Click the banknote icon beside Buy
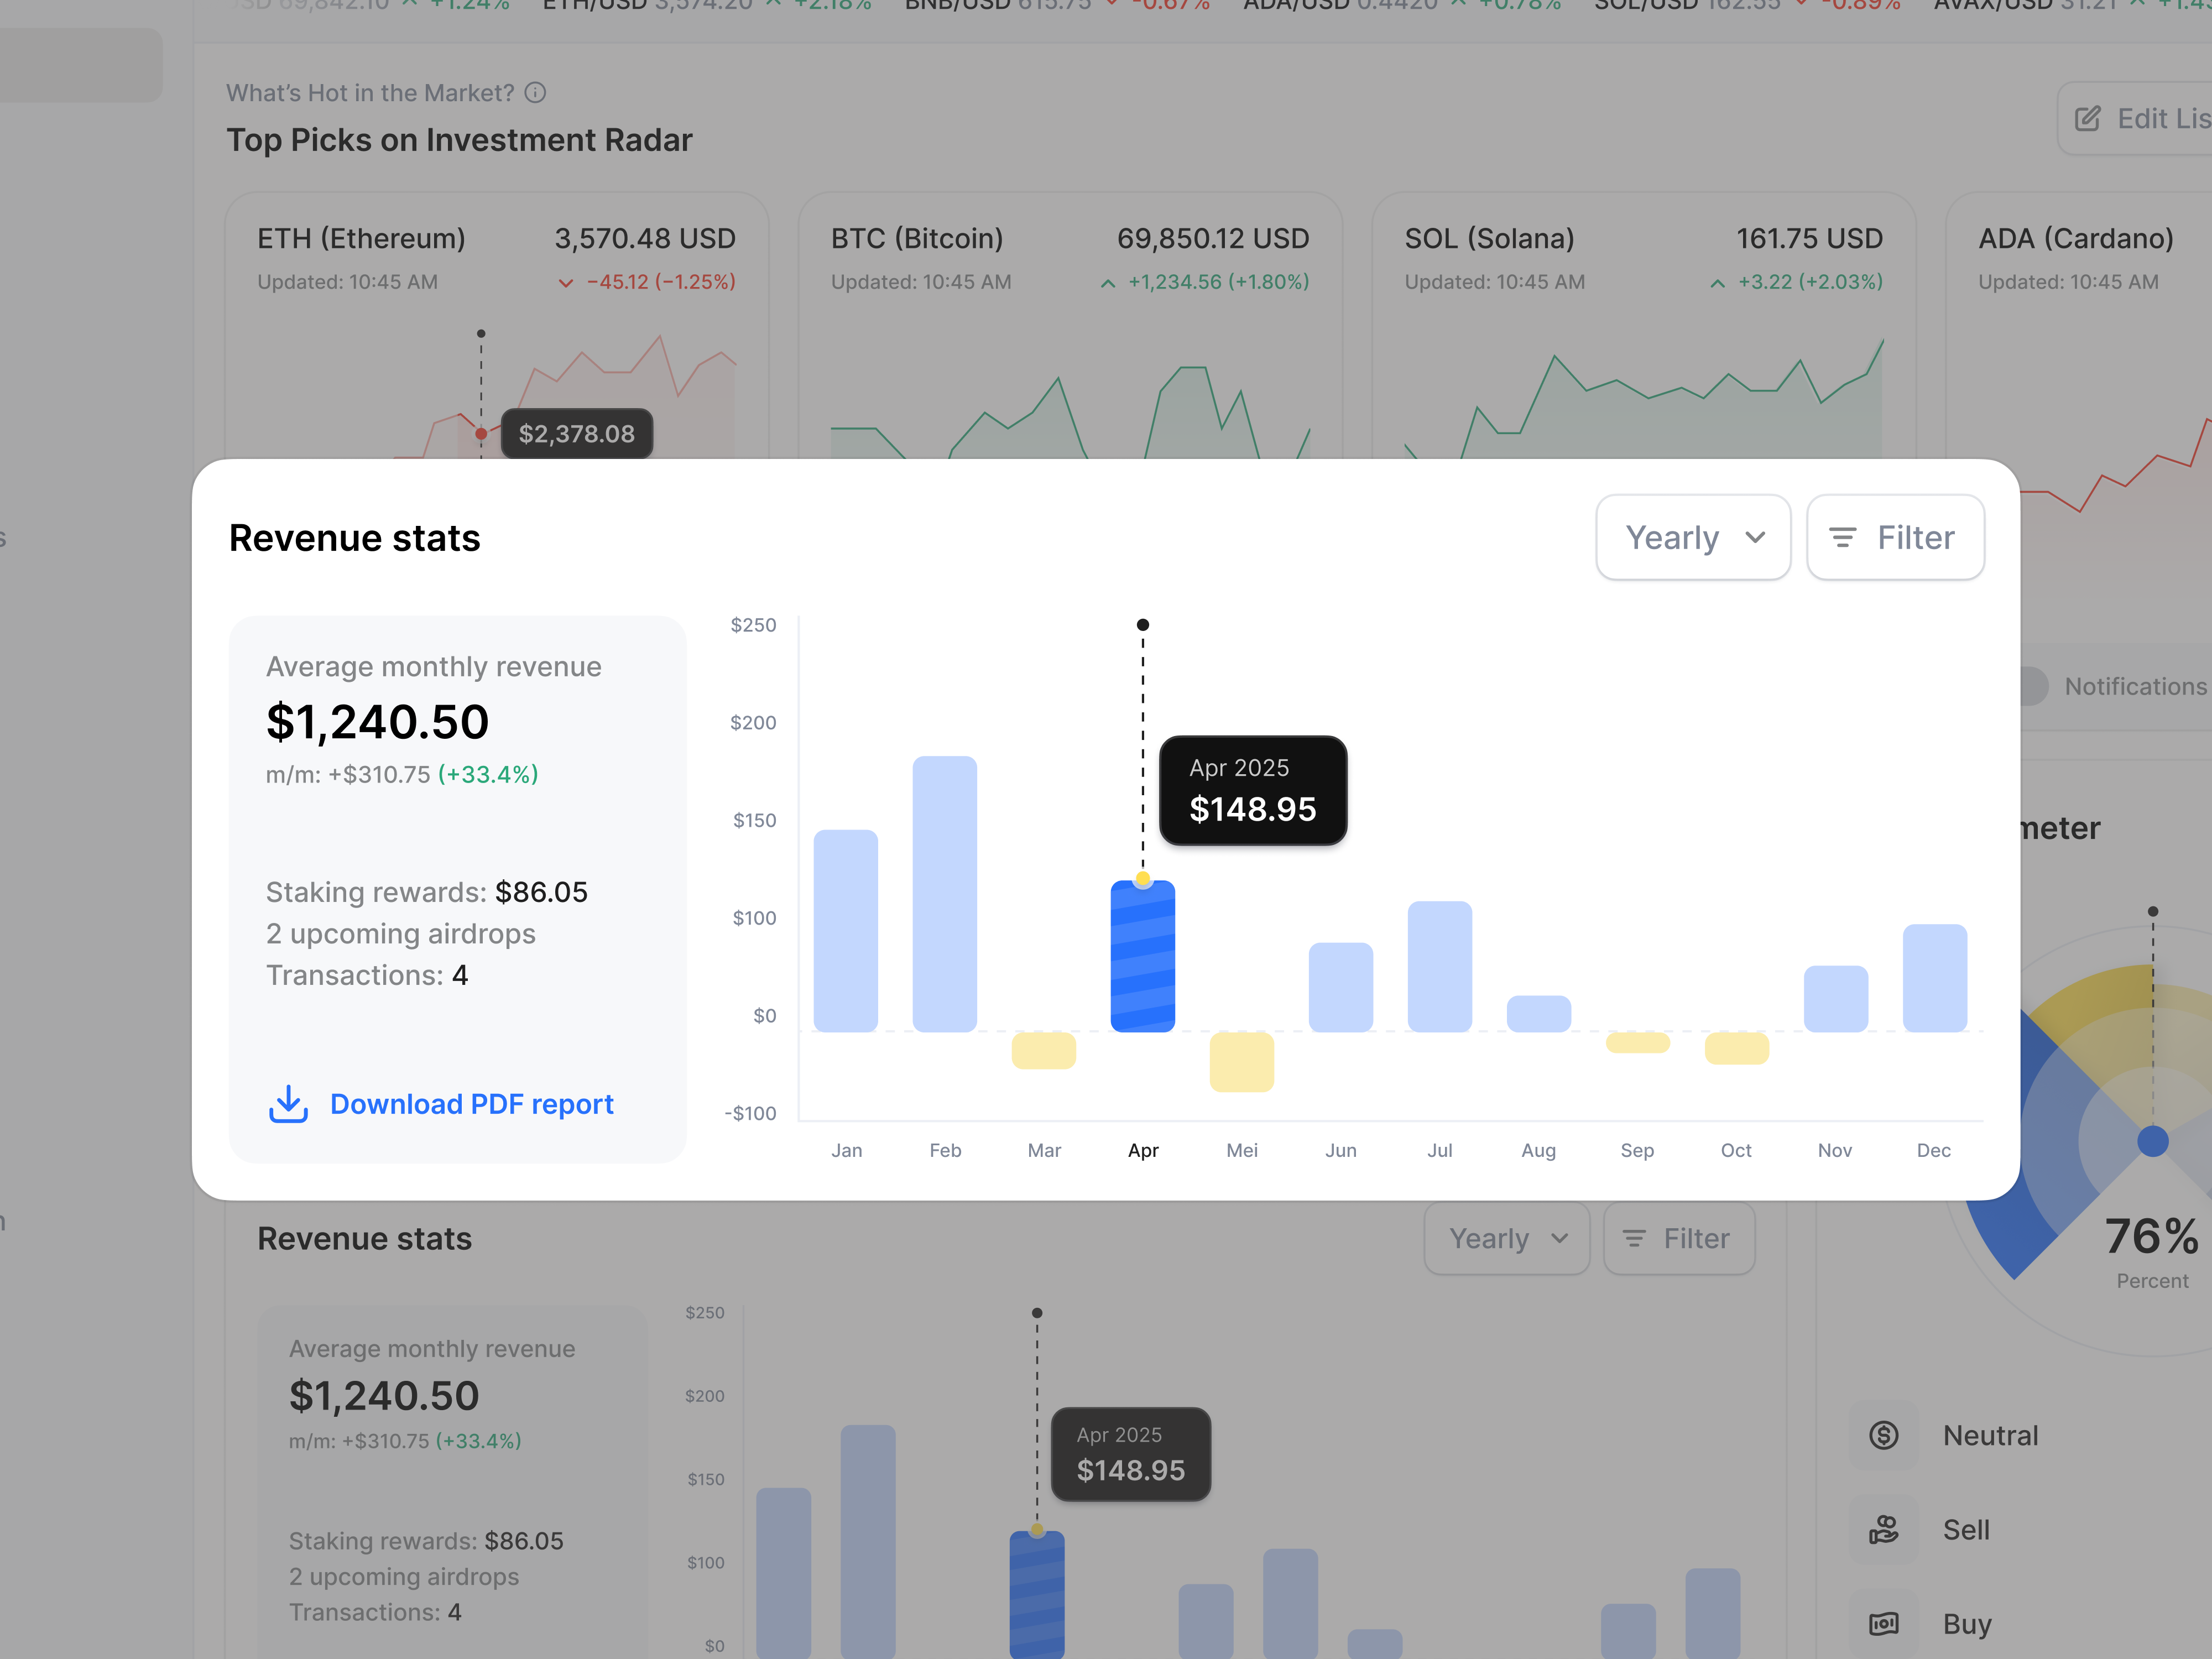 (x=1884, y=1624)
